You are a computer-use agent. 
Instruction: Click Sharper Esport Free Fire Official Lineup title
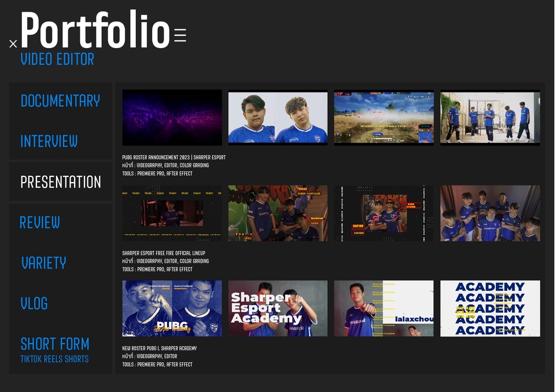pos(164,253)
